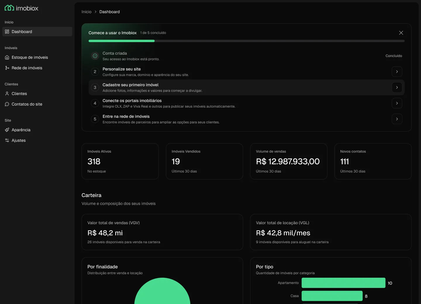This screenshot has width=421, height=304.
Task: Open the Novos contatos card
Action: tap(373, 161)
